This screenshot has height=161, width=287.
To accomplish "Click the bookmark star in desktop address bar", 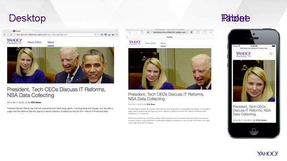I will coord(98,35).
